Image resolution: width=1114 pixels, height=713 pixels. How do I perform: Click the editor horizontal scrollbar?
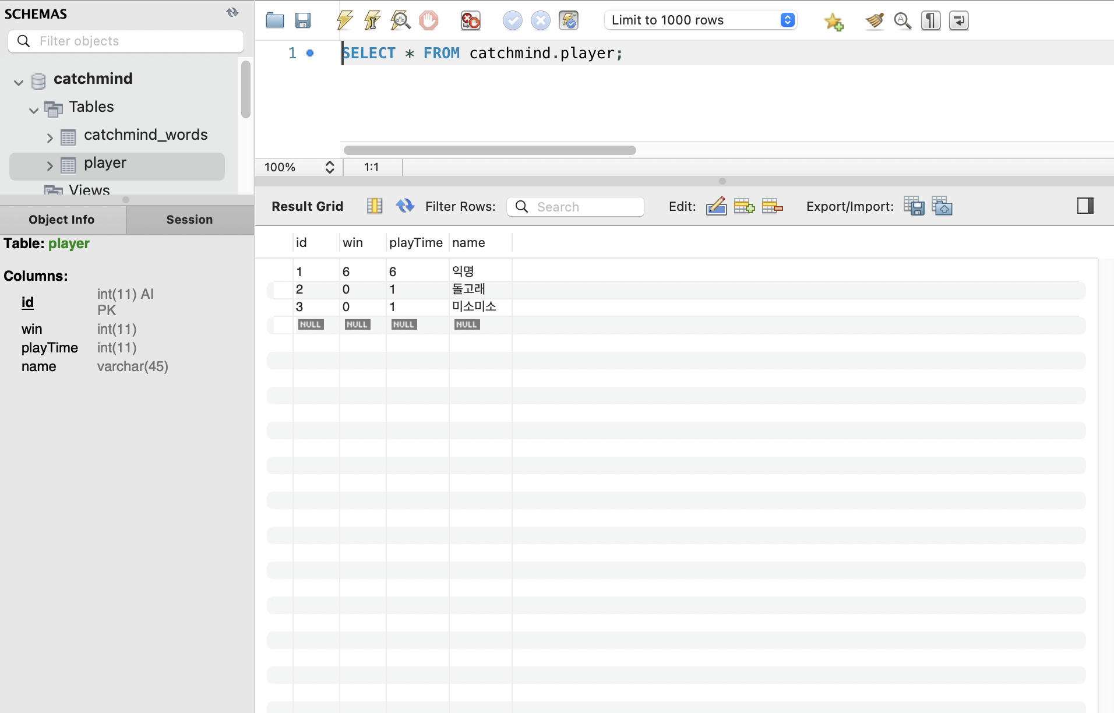490,150
